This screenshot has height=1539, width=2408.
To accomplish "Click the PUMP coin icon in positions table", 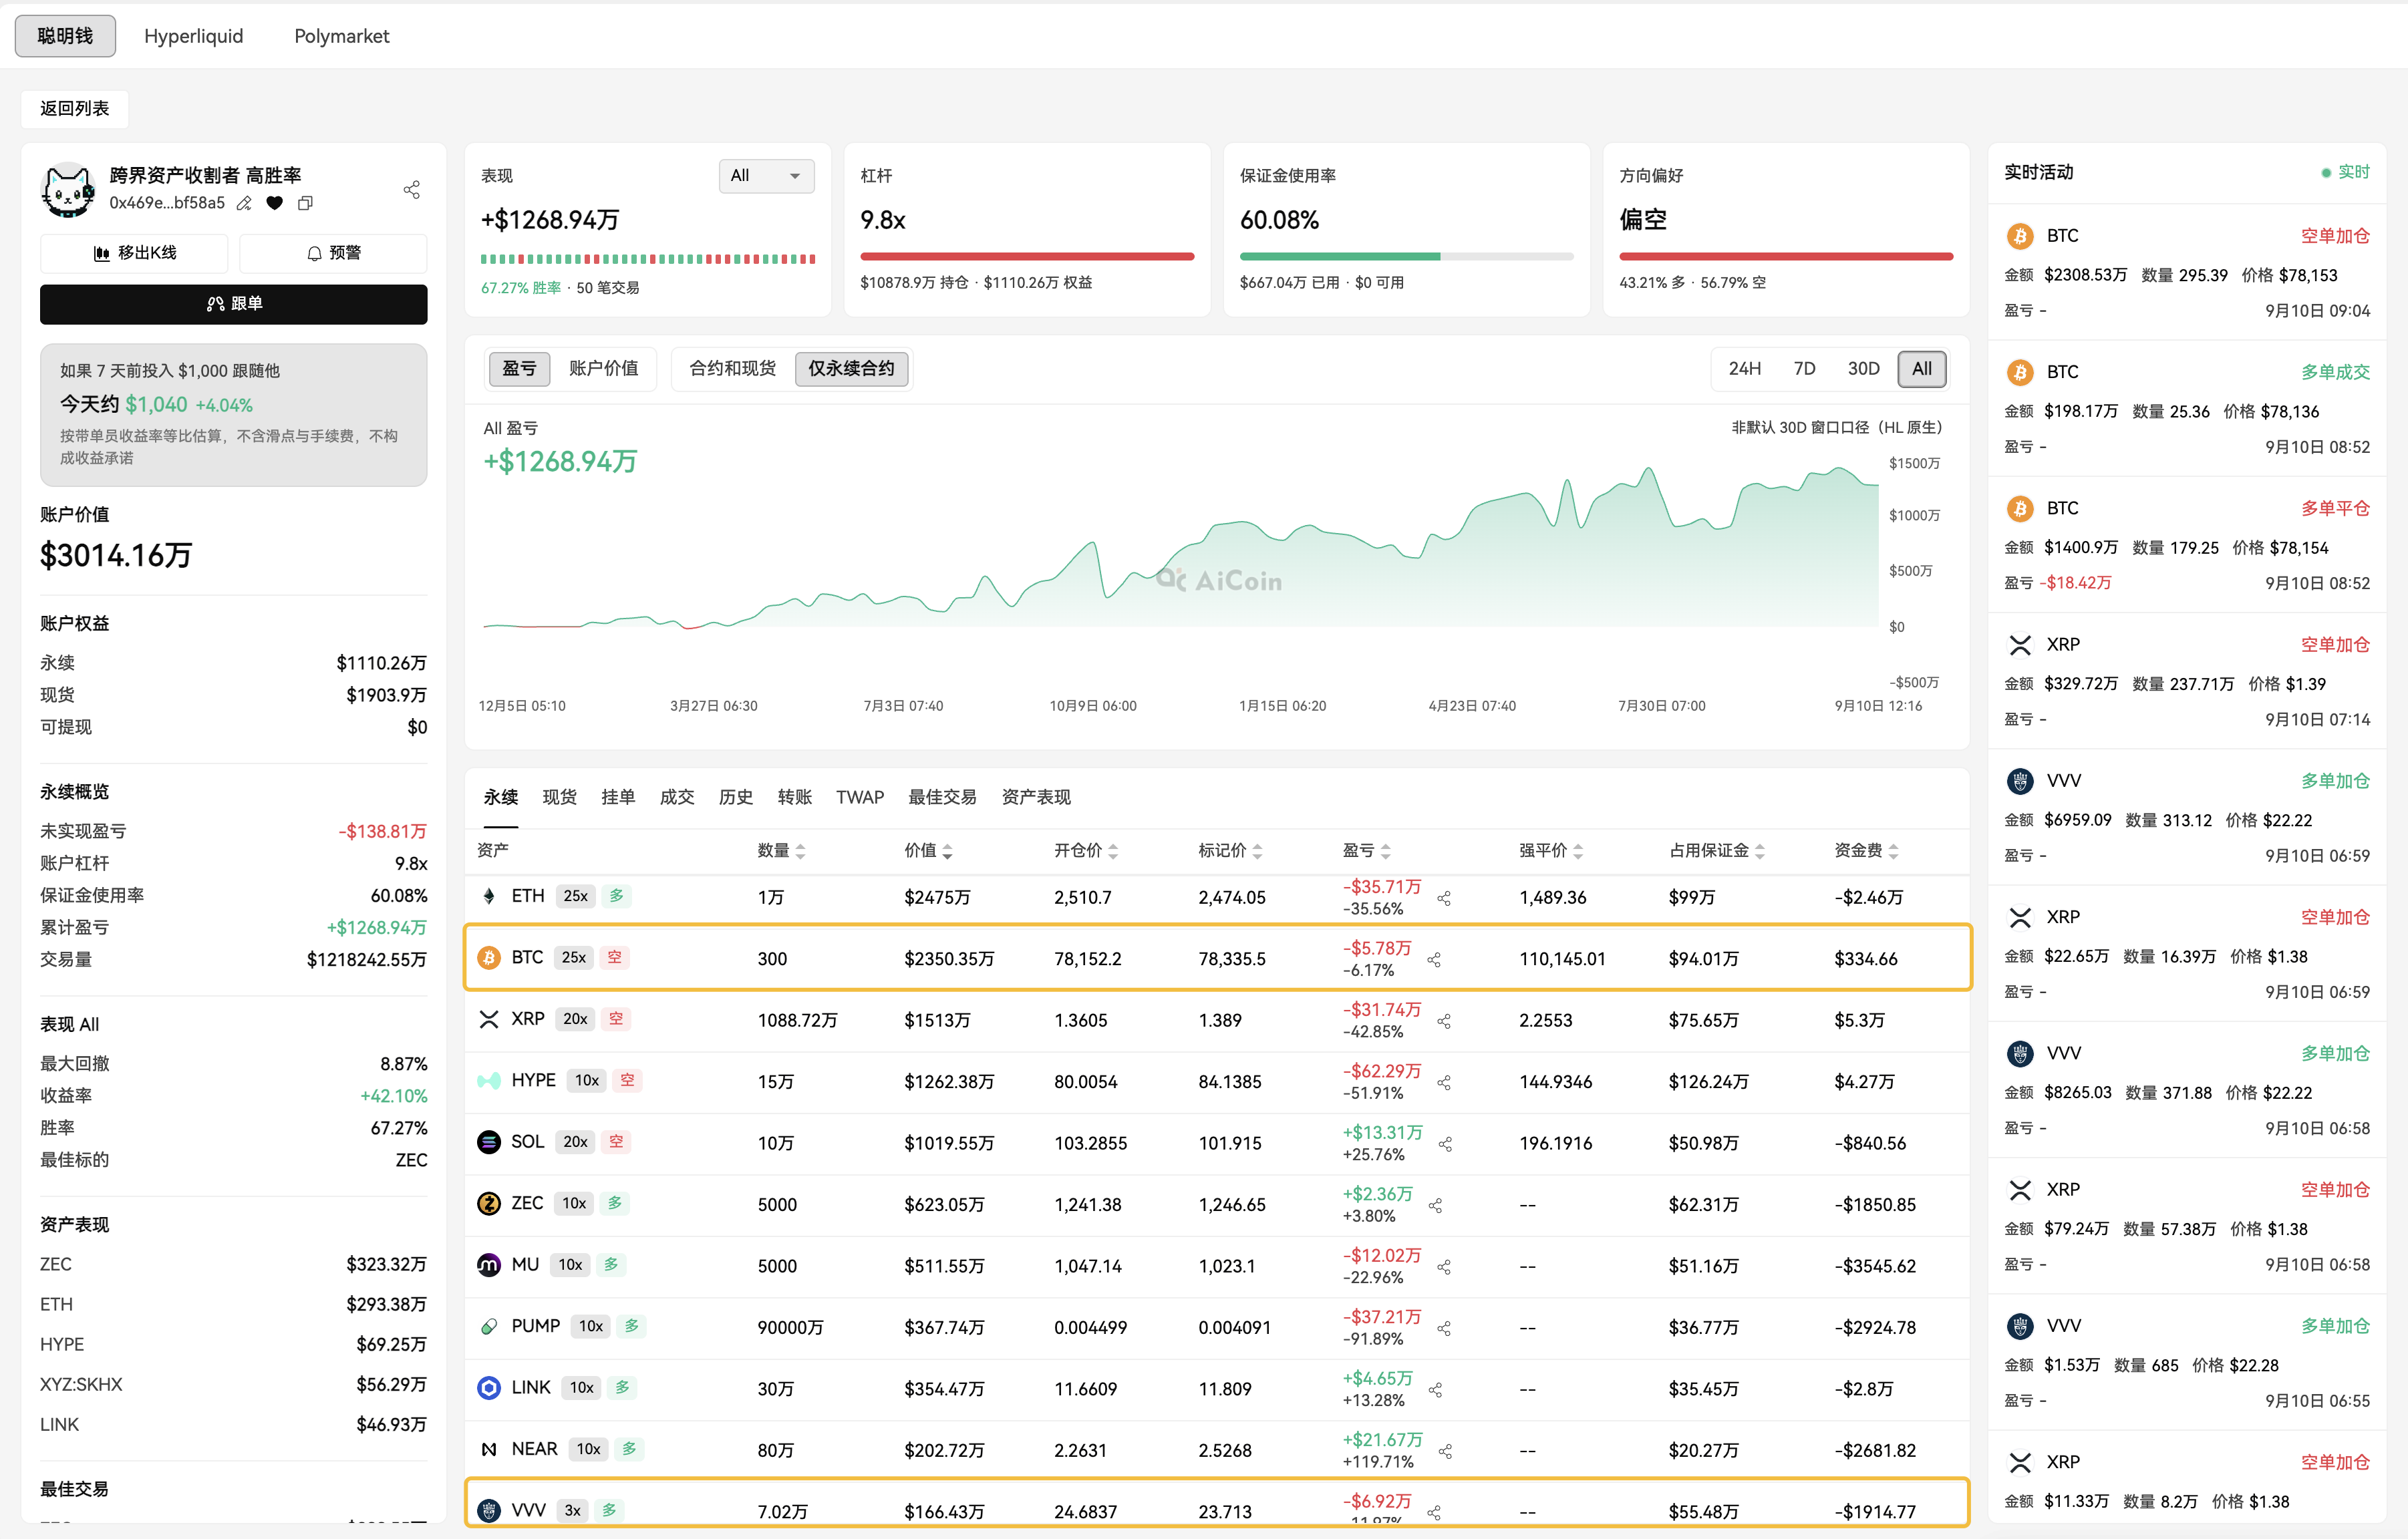I will [x=489, y=1326].
